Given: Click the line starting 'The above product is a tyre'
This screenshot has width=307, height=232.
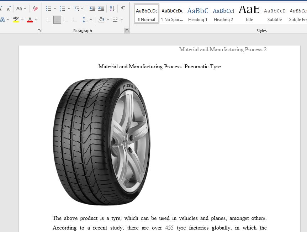Looking at the screenshot, I should pyautogui.click(x=160, y=218).
